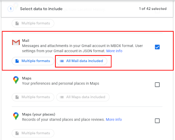Check the Maps checkbox
This screenshot has width=175, height=140.
157,84
